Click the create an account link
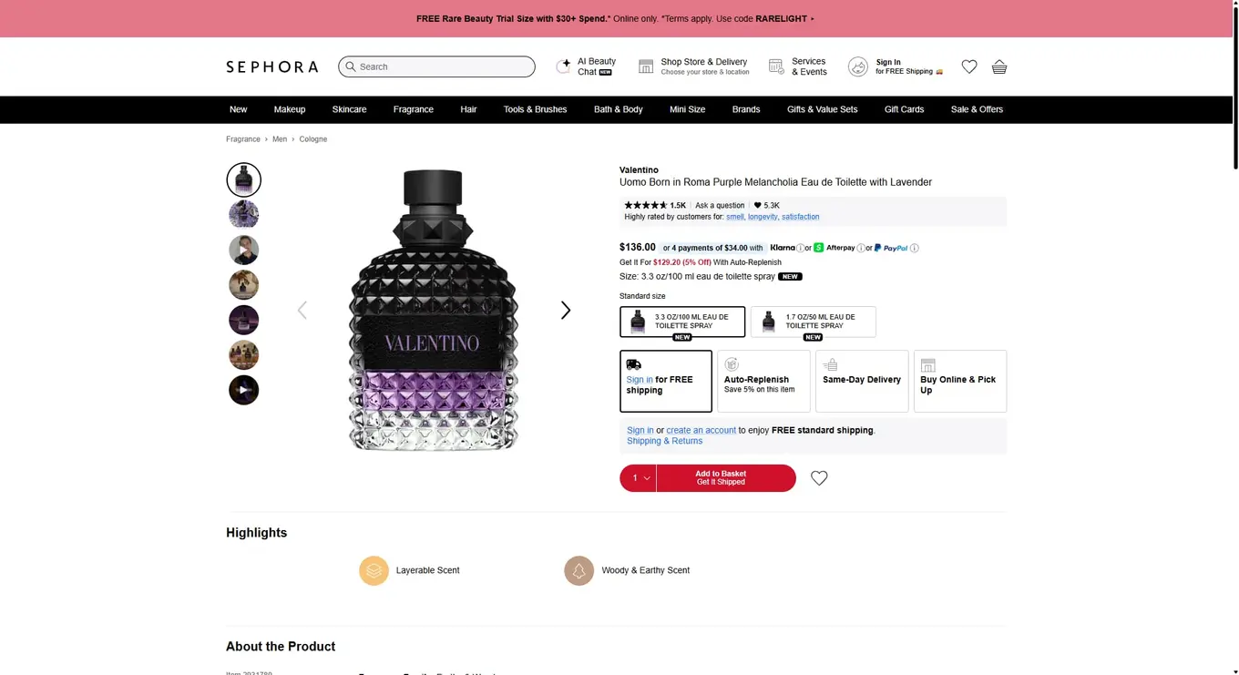Image resolution: width=1239 pixels, height=675 pixels. 701,429
